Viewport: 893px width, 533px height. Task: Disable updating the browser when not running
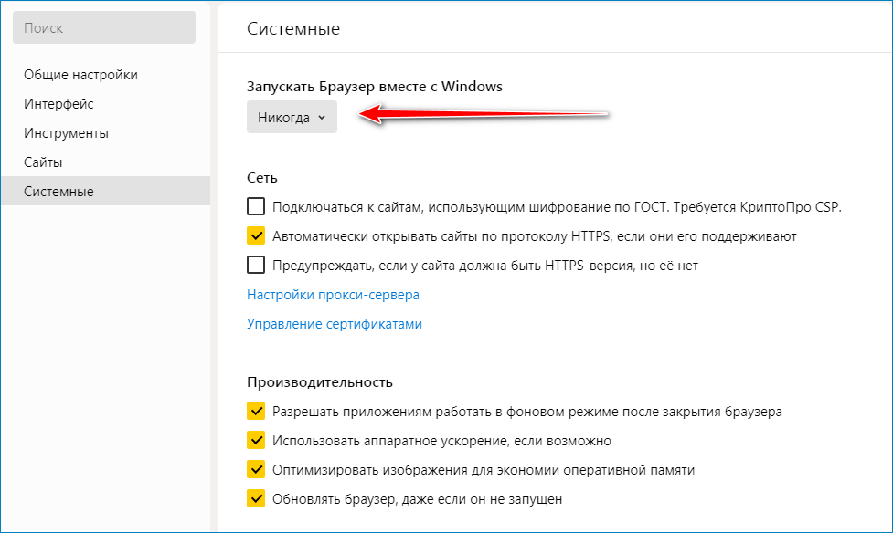click(256, 499)
